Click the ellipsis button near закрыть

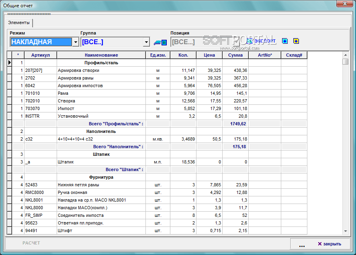[x=302, y=244]
